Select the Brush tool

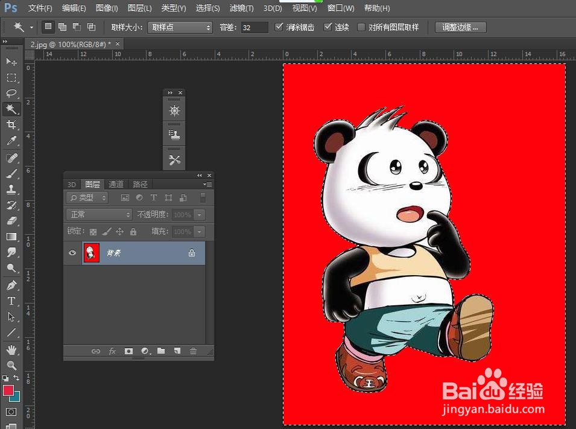click(11, 174)
